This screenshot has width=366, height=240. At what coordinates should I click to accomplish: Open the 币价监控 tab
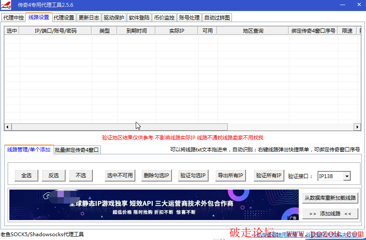(x=164, y=18)
